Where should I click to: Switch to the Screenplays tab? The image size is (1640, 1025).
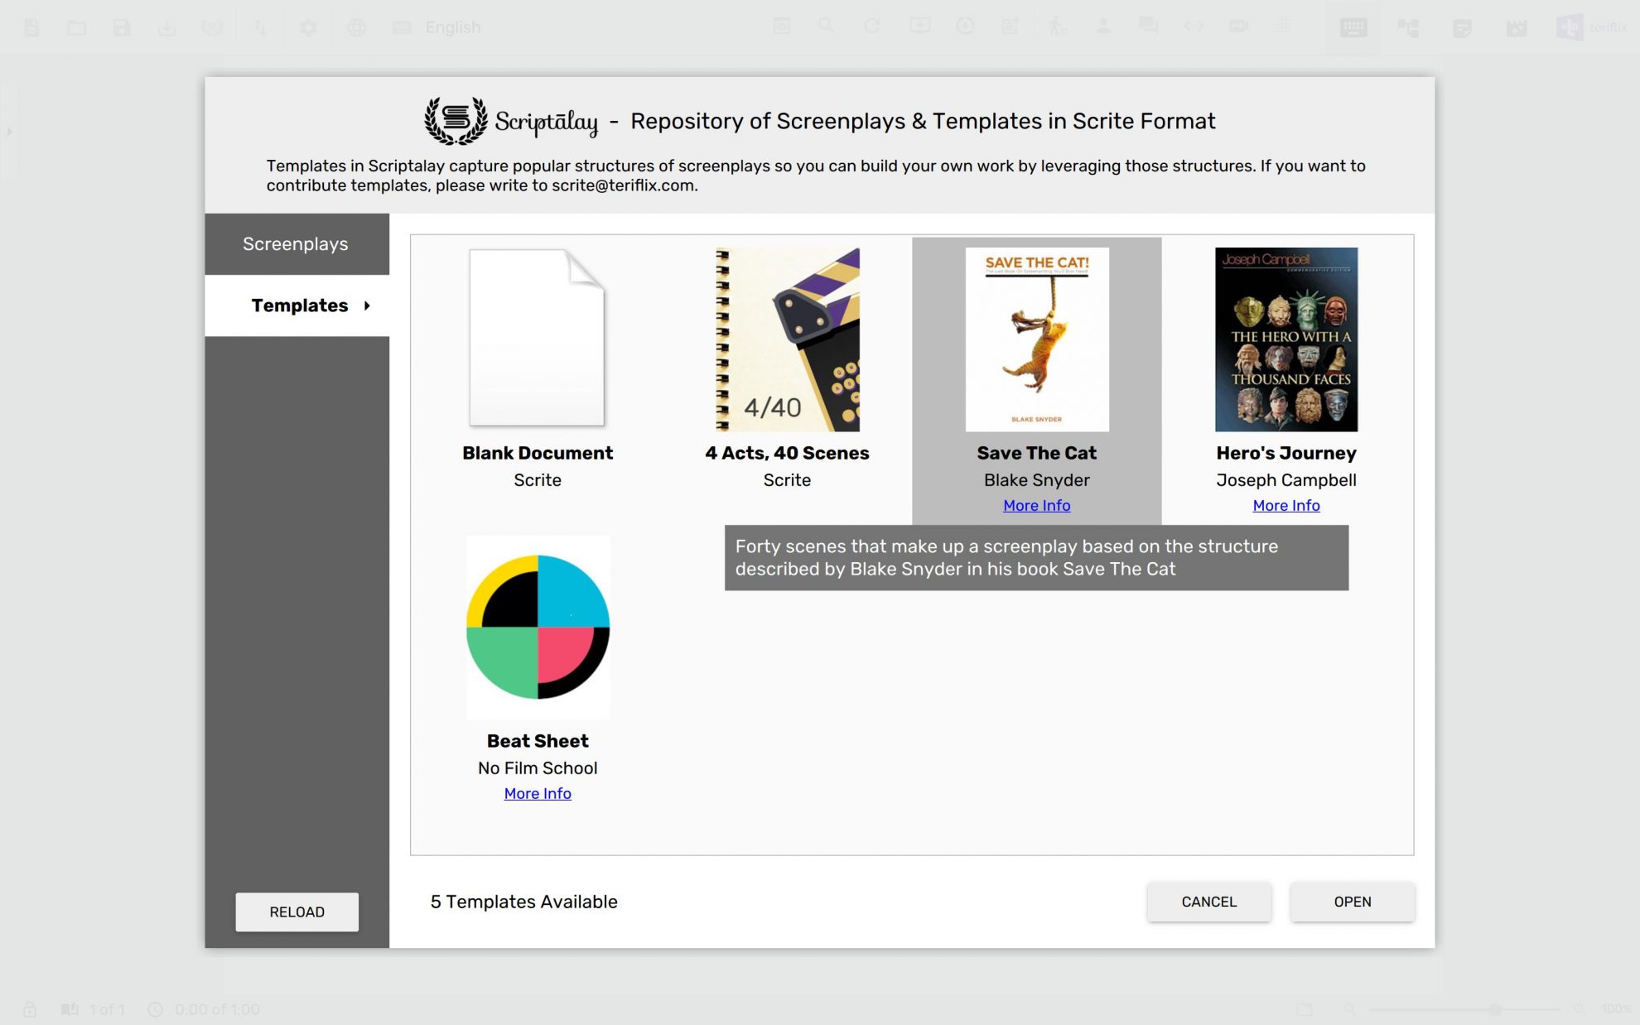(x=296, y=243)
